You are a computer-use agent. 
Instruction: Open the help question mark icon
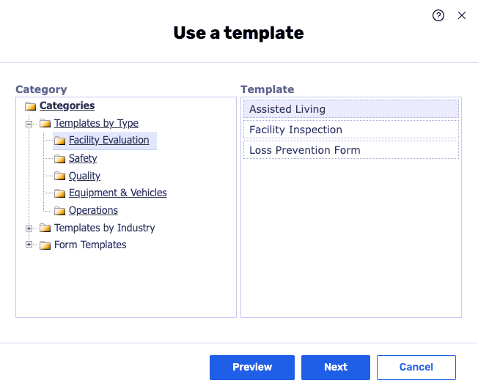438,15
